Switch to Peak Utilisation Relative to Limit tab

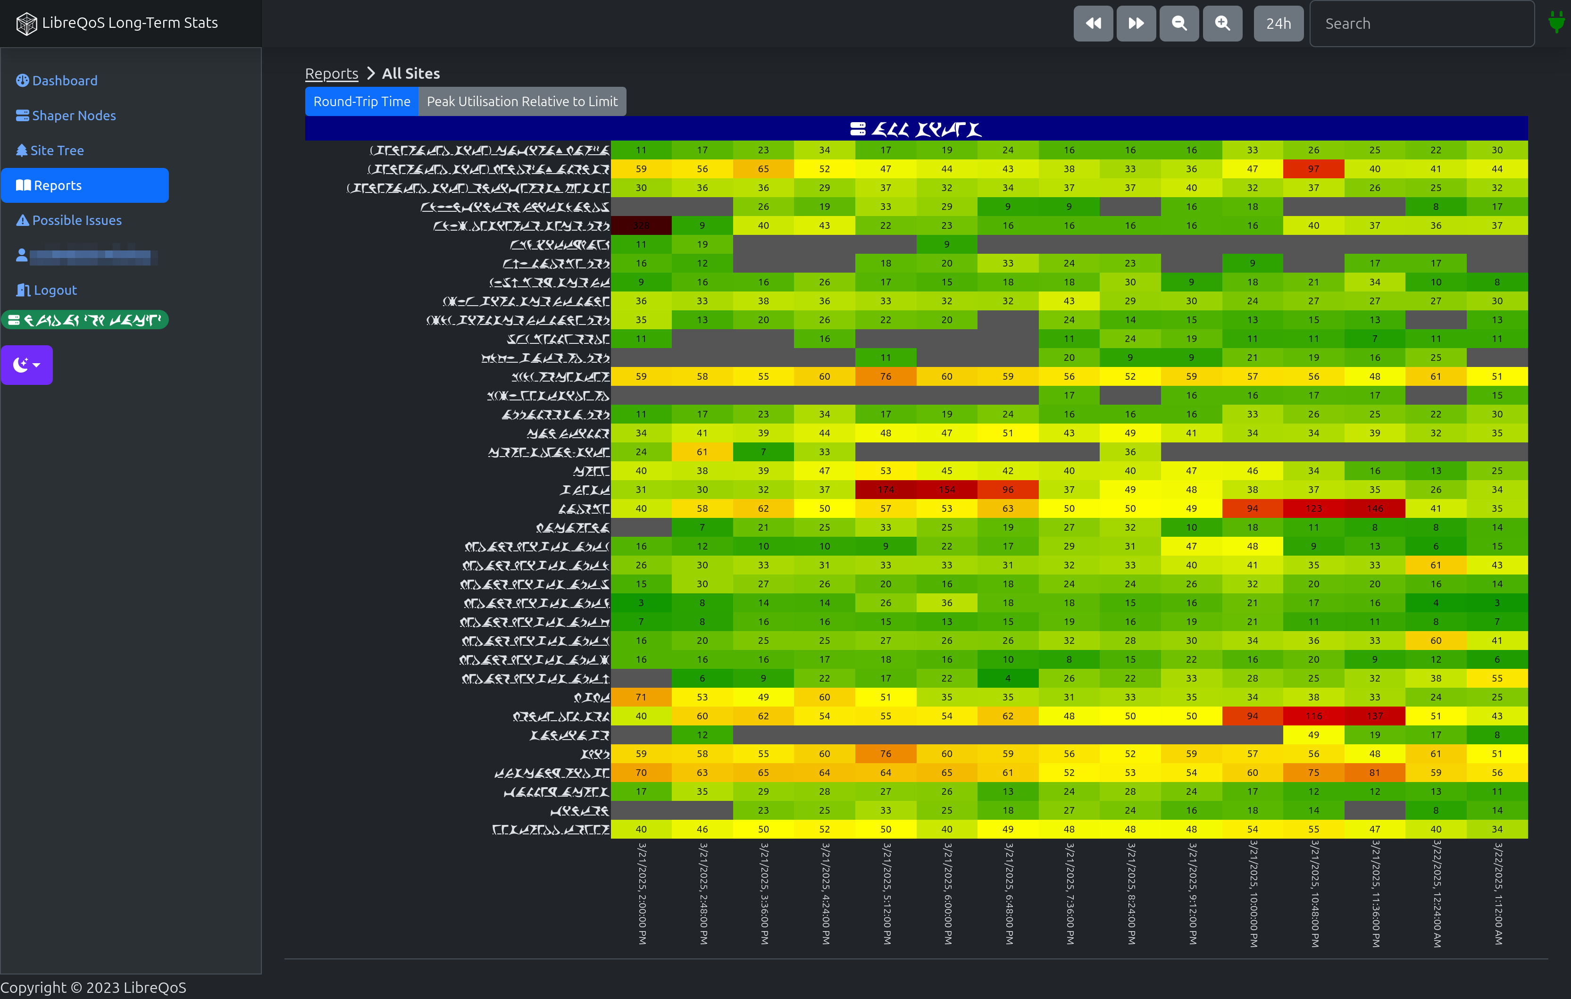point(522,102)
